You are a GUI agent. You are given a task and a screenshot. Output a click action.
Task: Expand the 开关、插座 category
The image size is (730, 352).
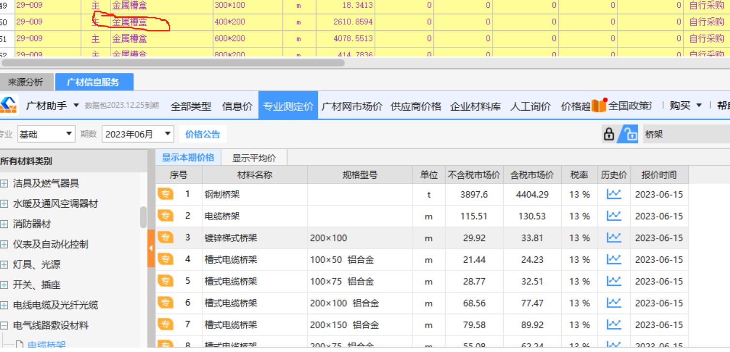coord(4,285)
